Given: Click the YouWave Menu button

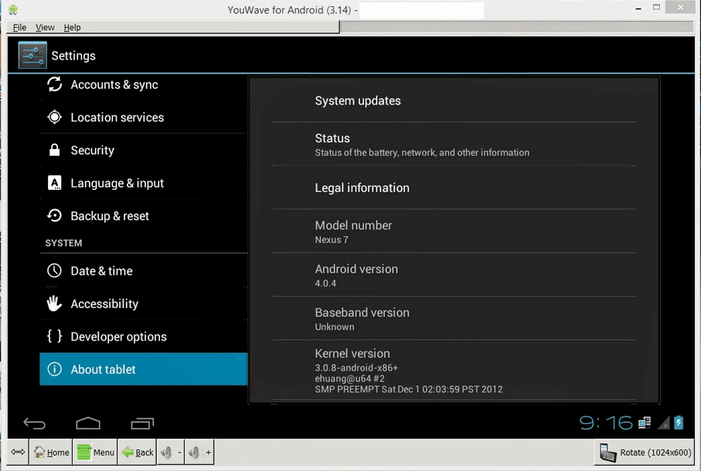Looking at the screenshot, I should (x=96, y=452).
